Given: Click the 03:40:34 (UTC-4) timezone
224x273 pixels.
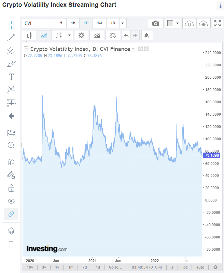Looking at the screenshot, I should [x=147, y=267].
